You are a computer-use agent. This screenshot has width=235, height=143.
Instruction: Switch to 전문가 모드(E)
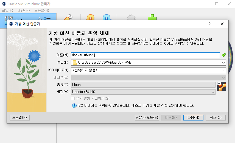click(x=147, y=118)
